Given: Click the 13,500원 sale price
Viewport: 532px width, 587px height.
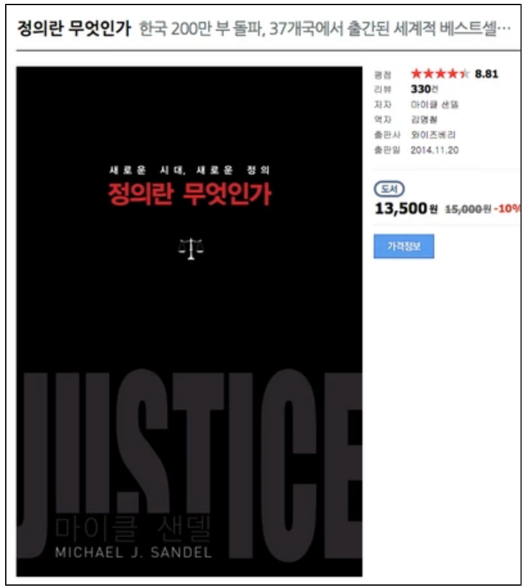Looking at the screenshot, I should [x=406, y=209].
